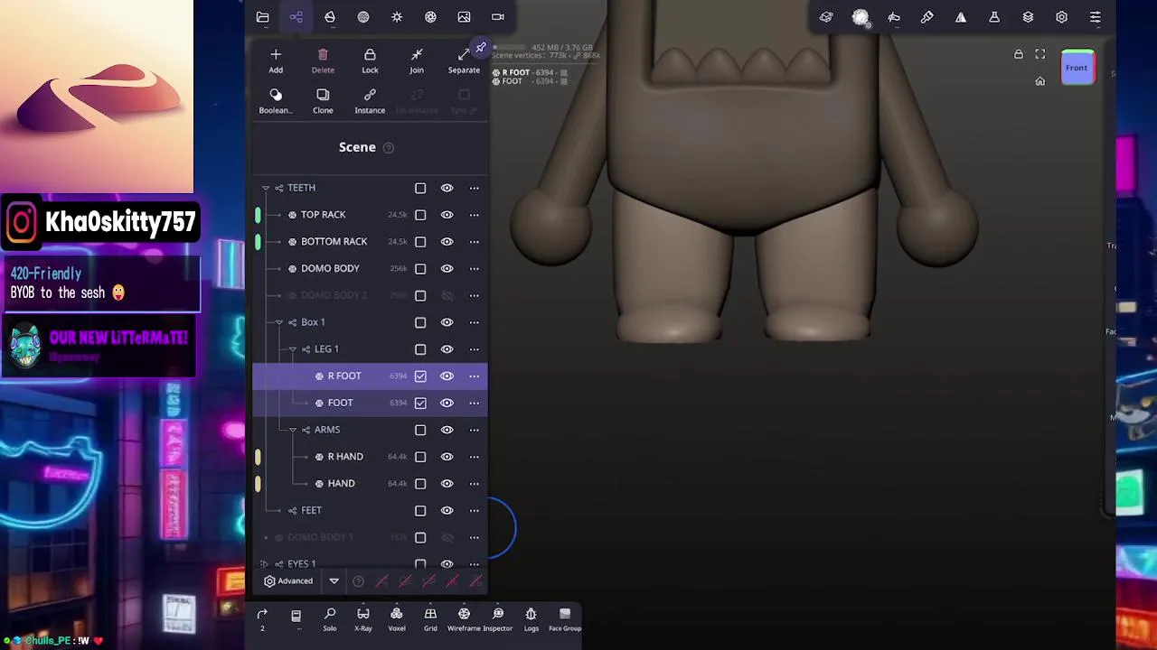Screen dimensions: 1157x650
Task: Open the Camera settings menu
Action: 498,16
